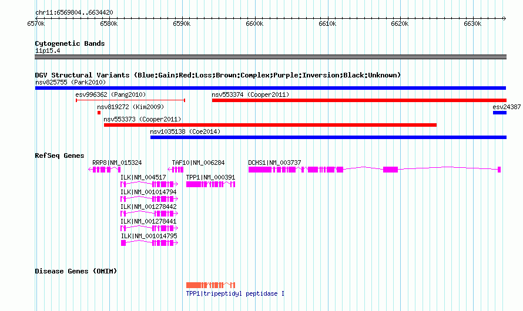This screenshot has width=523, height=311.
Task: Click the TPP1|NM_000391 gene label
Action: tap(210, 177)
